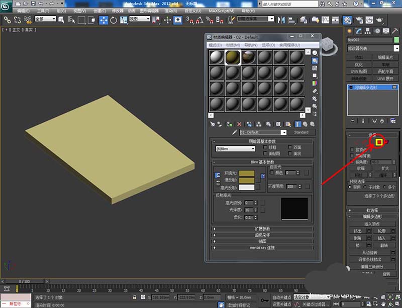The height and width of the screenshot is (308, 402).
Task: Activate polygon sub-object selection icon
Action: click(x=379, y=142)
